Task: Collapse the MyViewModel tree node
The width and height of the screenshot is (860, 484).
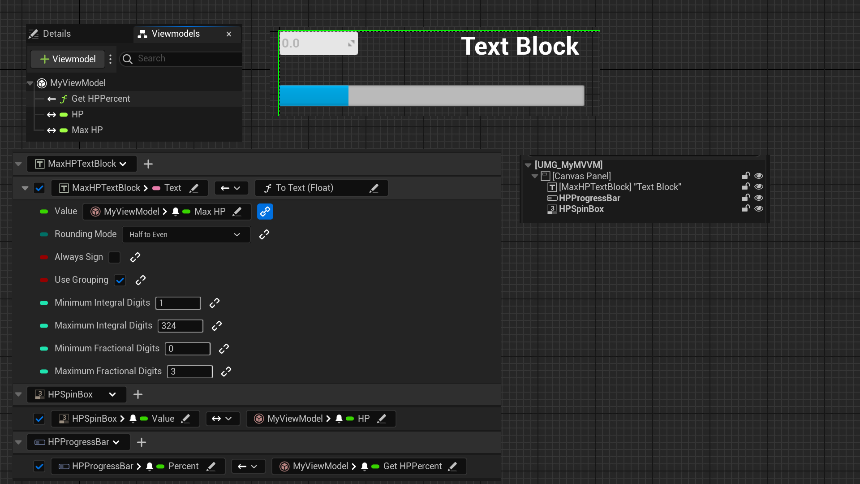Action: pos(30,83)
